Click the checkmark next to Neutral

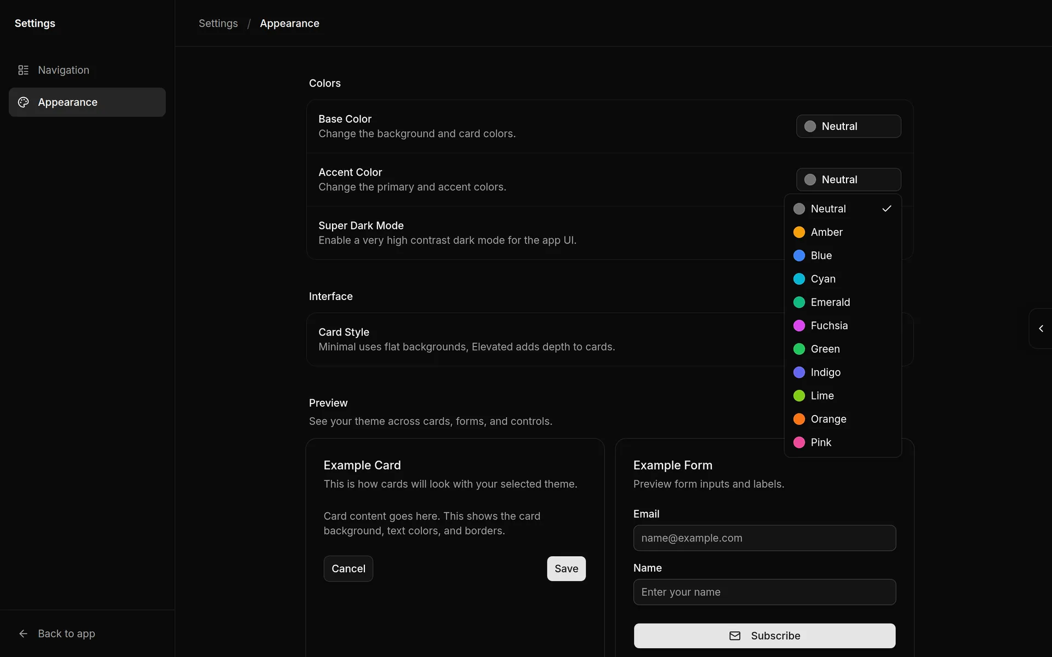coord(887,209)
